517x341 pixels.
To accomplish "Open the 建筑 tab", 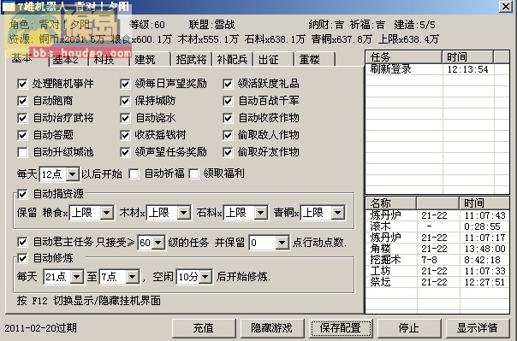I will click(x=150, y=60).
